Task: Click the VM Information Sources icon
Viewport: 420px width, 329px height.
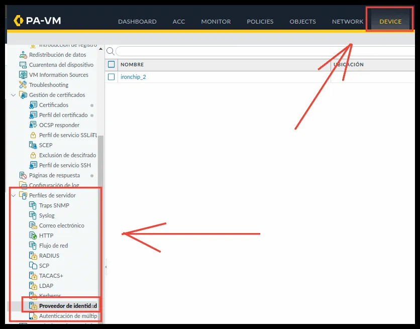Action: [x=23, y=75]
